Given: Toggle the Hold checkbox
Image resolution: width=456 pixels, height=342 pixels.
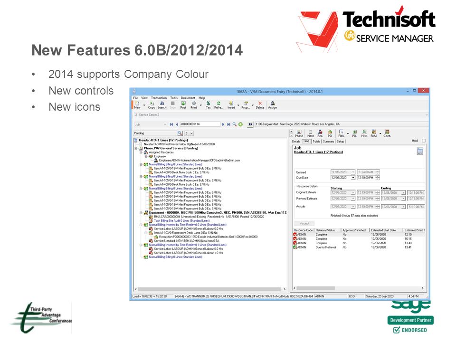Looking at the screenshot, I should click(424, 141).
